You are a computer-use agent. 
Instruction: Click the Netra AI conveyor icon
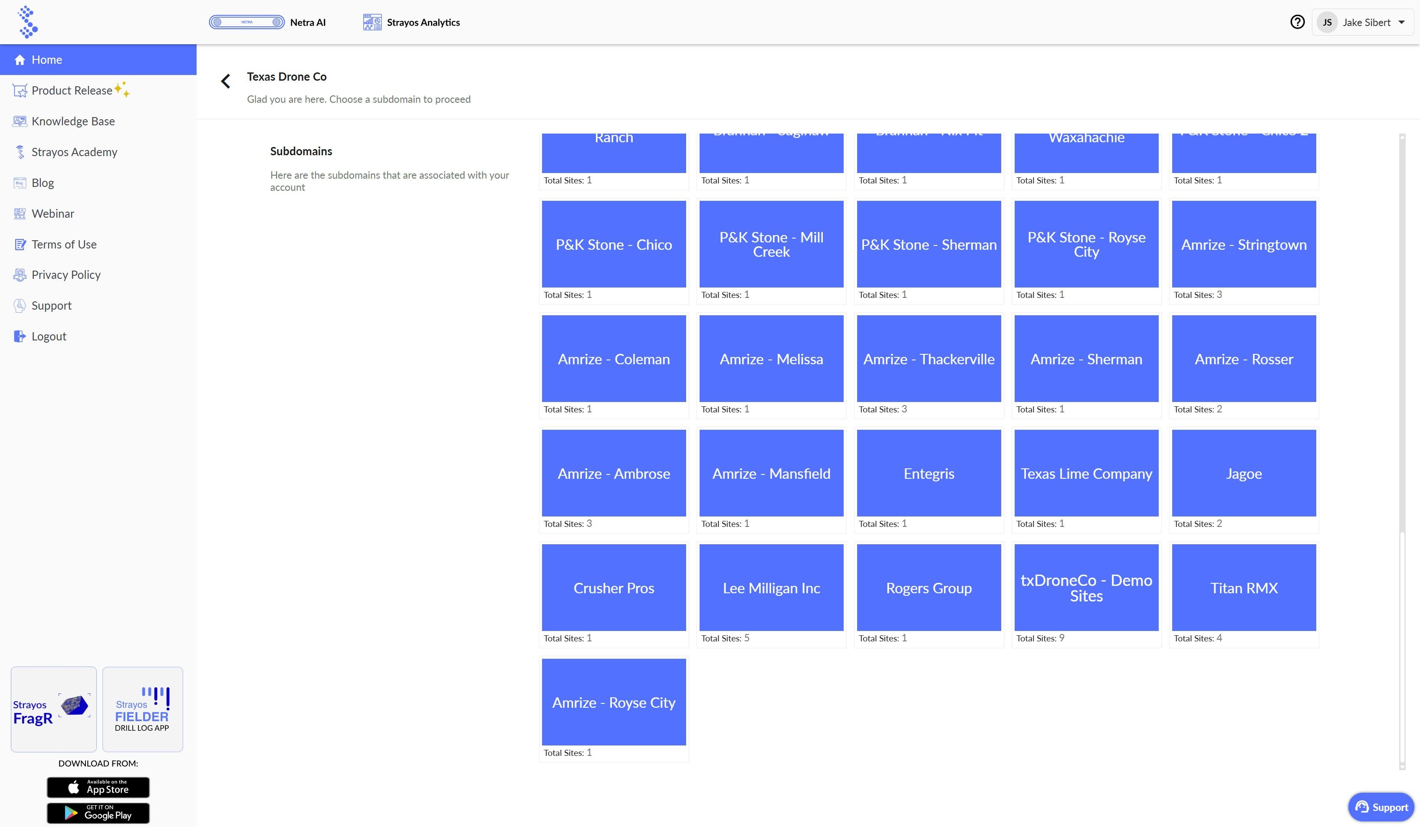pyautogui.click(x=247, y=22)
